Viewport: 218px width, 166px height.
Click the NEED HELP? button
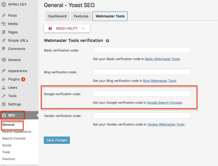[67, 29]
